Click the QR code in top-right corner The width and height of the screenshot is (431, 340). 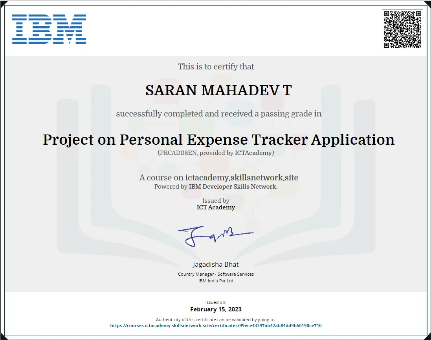pyautogui.click(x=402, y=29)
